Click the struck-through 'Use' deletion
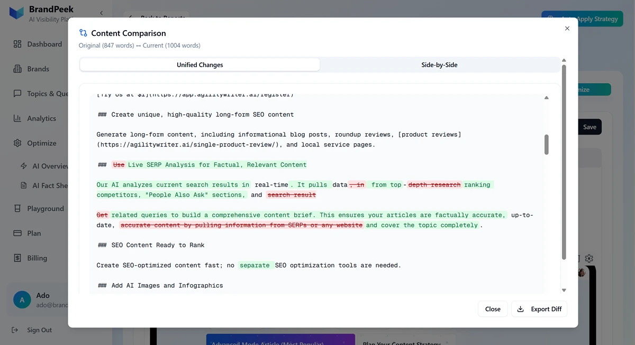The image size is (635, 345). pos(119,165)
